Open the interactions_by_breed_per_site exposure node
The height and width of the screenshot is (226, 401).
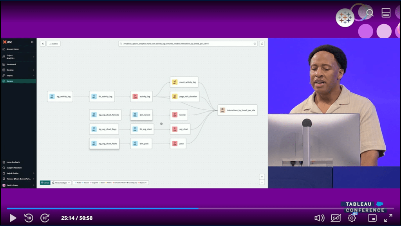coord(238,110)
